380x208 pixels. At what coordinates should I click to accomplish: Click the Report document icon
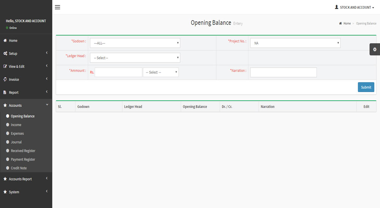pos(5,92)
